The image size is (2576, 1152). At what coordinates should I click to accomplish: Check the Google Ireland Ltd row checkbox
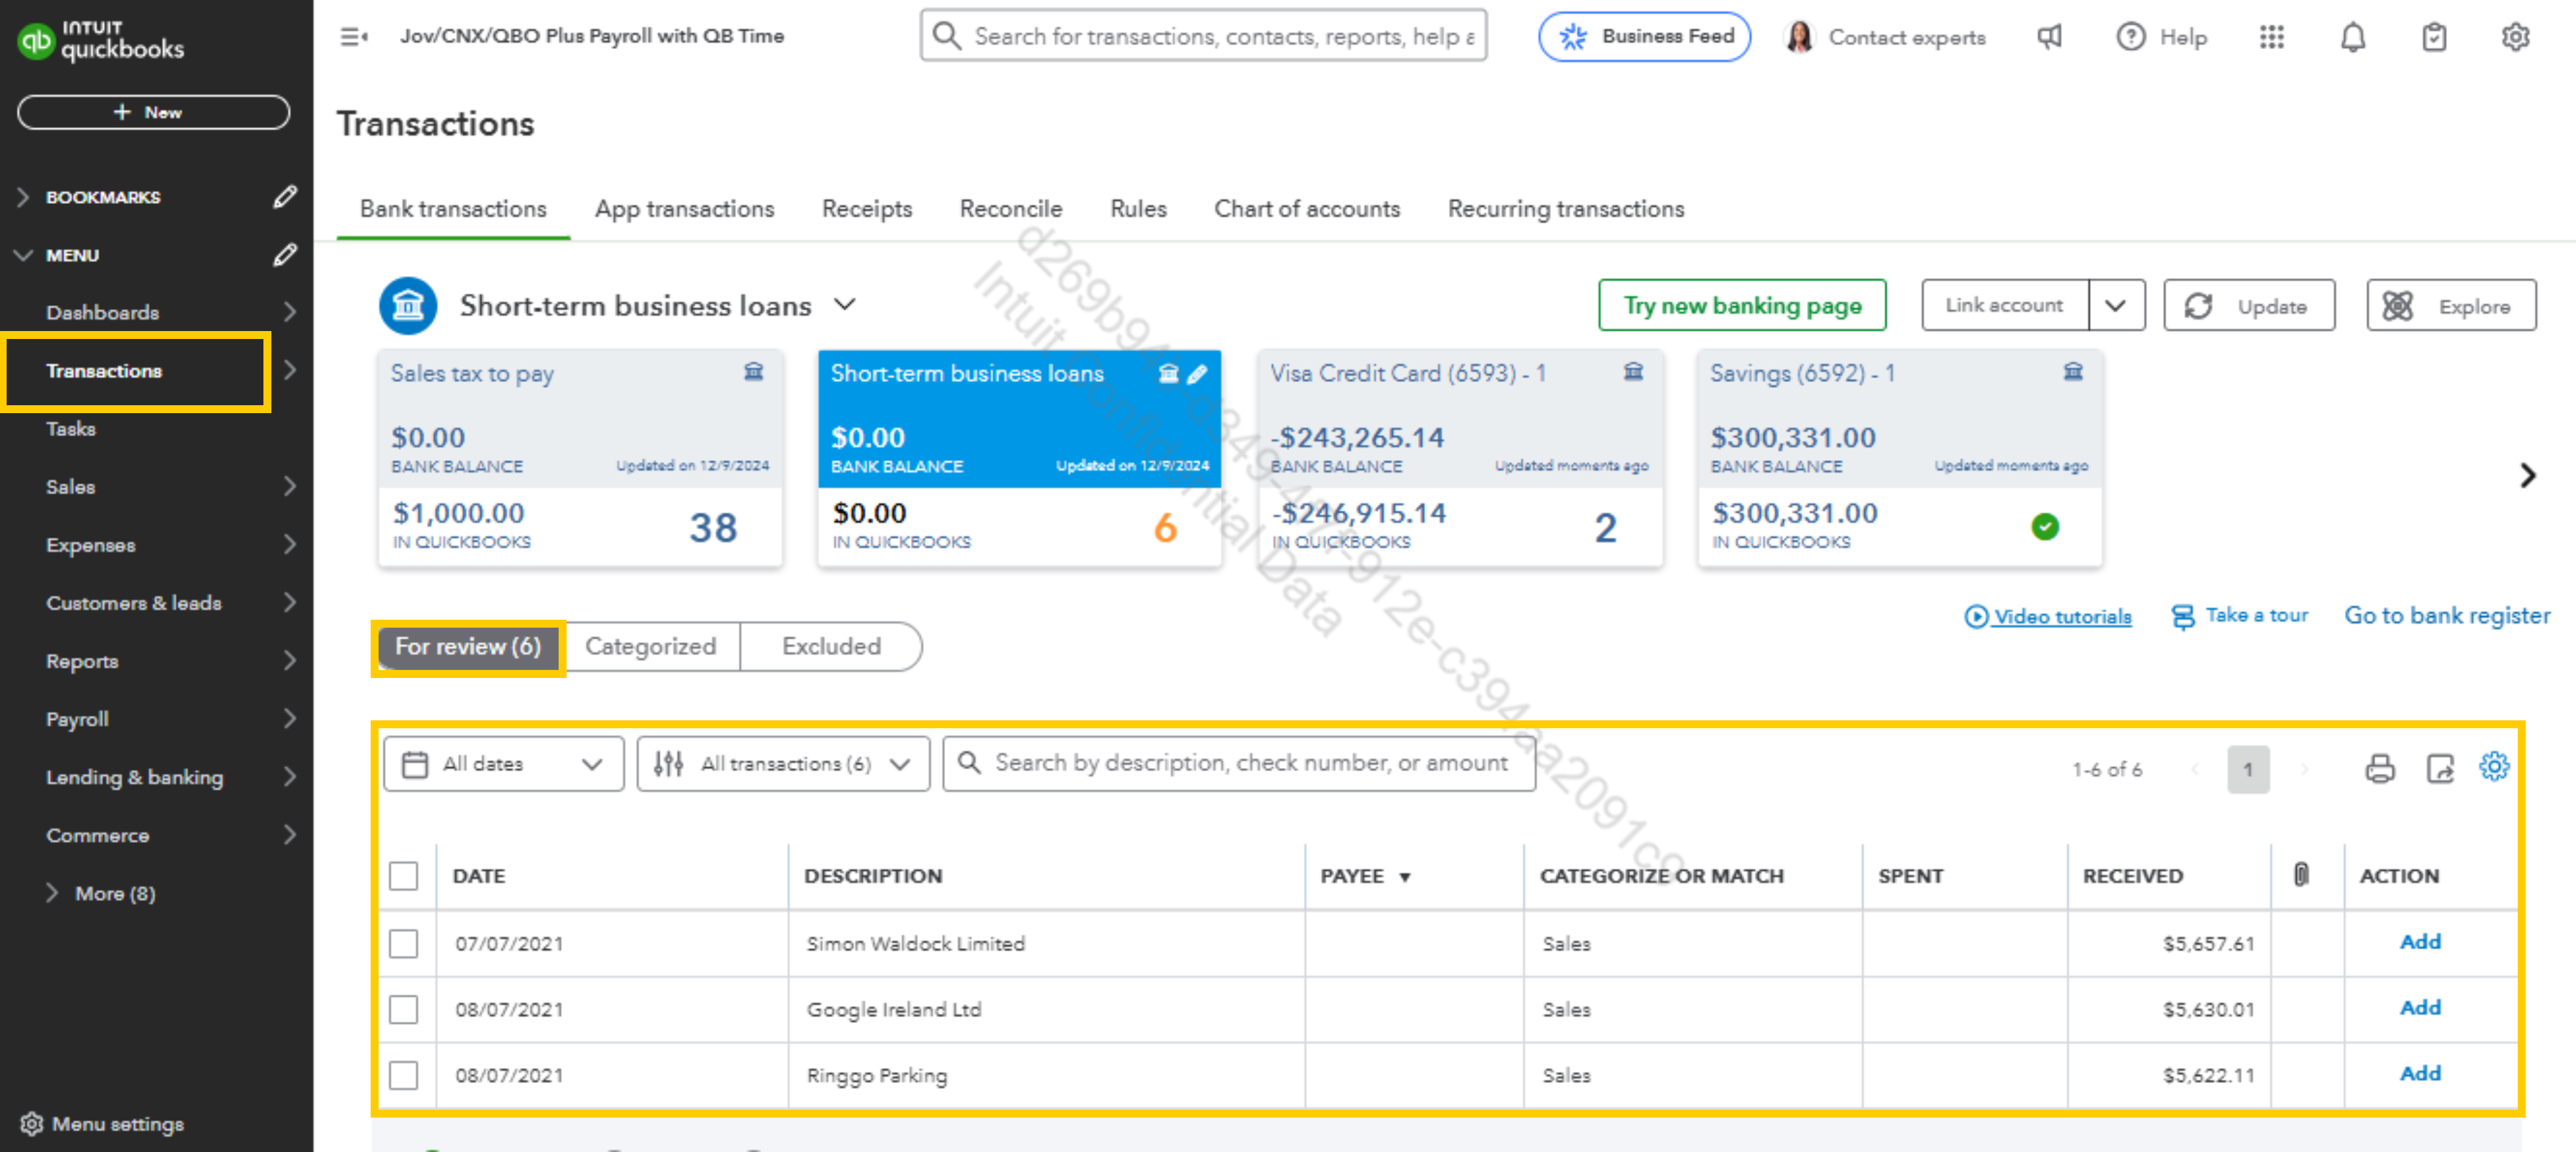(x=403, y=1009)
